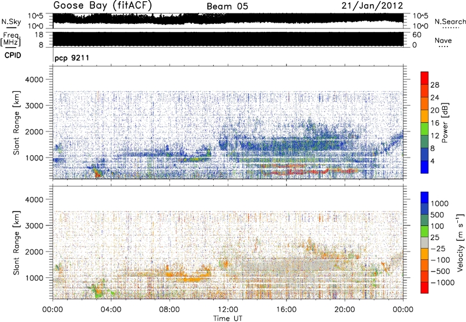Image resolution: width=466 pixels, height=322 pixels.
Task: Click the '16:00' time tick label
Action: click(286, 309)
